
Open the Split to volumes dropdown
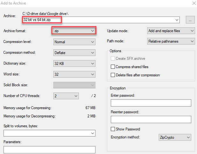tap(49, 133)
